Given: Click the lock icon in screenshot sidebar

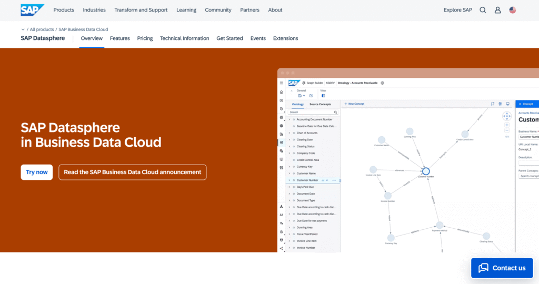Looking at the screenshot, I should (281, 232).
